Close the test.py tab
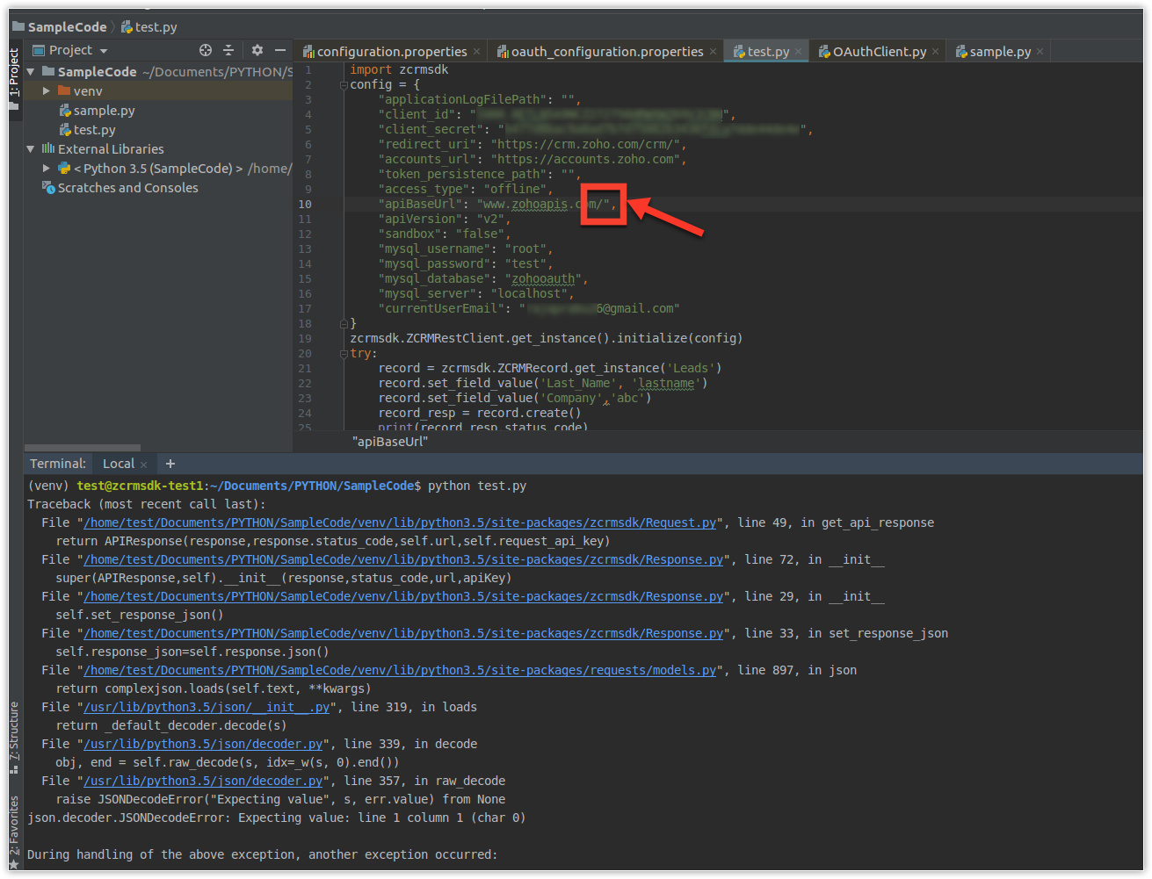Screen dimensions: 1152x879 [x=799, y=52]
